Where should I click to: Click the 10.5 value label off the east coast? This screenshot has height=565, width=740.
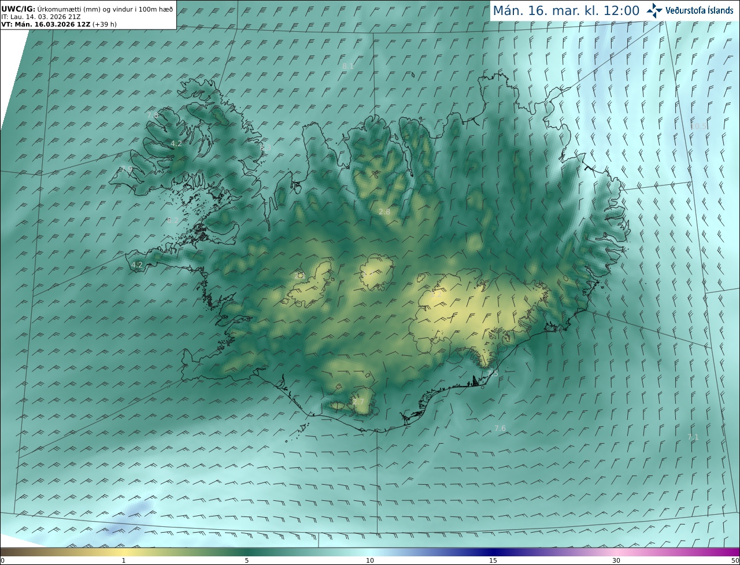(698, 126)
